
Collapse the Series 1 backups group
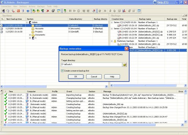pyautogui.click(x=112, y=29)
